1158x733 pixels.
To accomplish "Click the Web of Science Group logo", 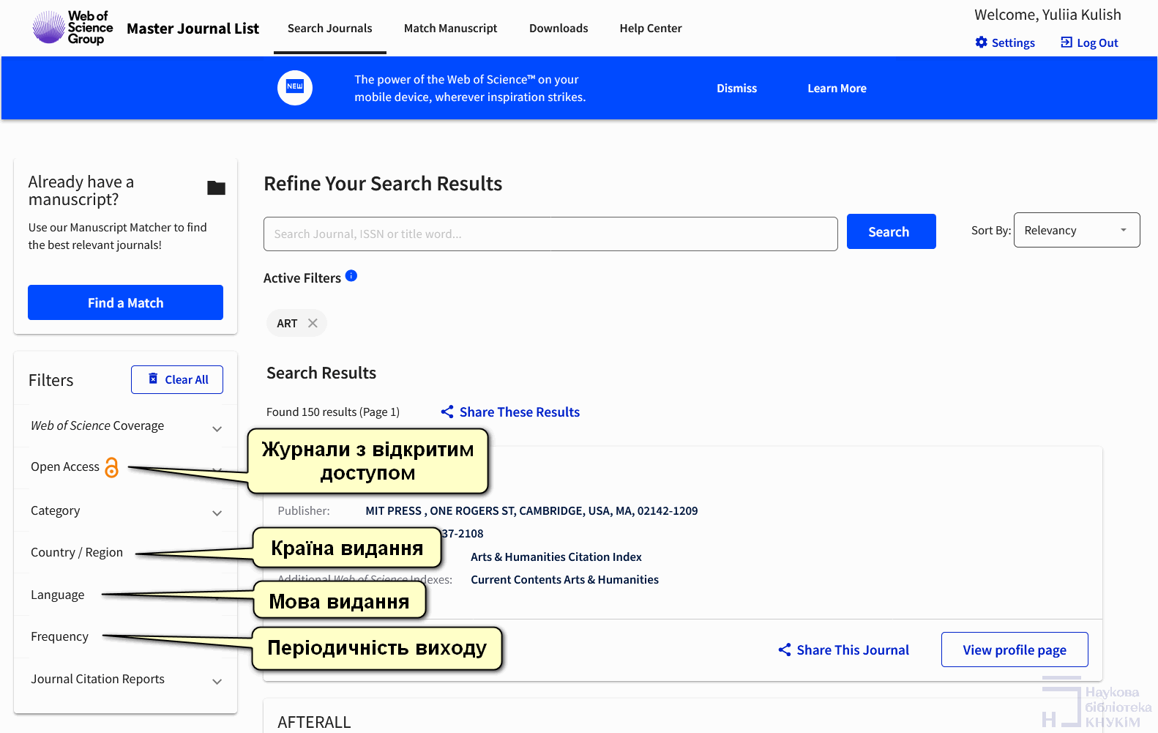I will point(72,28).
